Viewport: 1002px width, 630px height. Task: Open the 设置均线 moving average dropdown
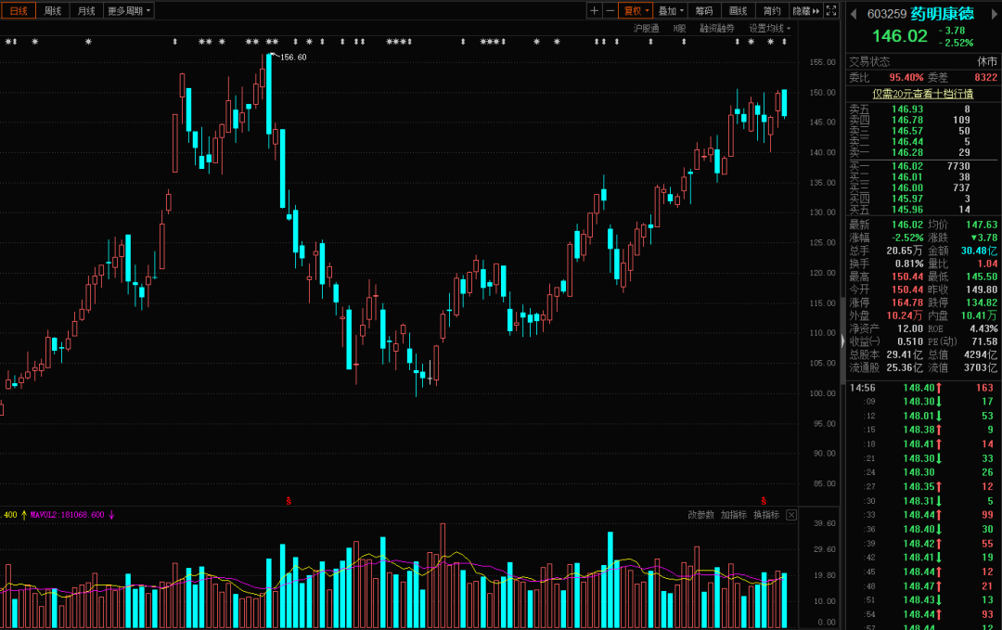coord(769,28)
